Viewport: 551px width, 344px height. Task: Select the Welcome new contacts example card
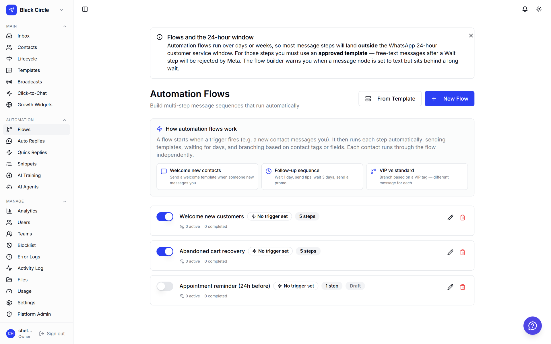click(207, 177)
